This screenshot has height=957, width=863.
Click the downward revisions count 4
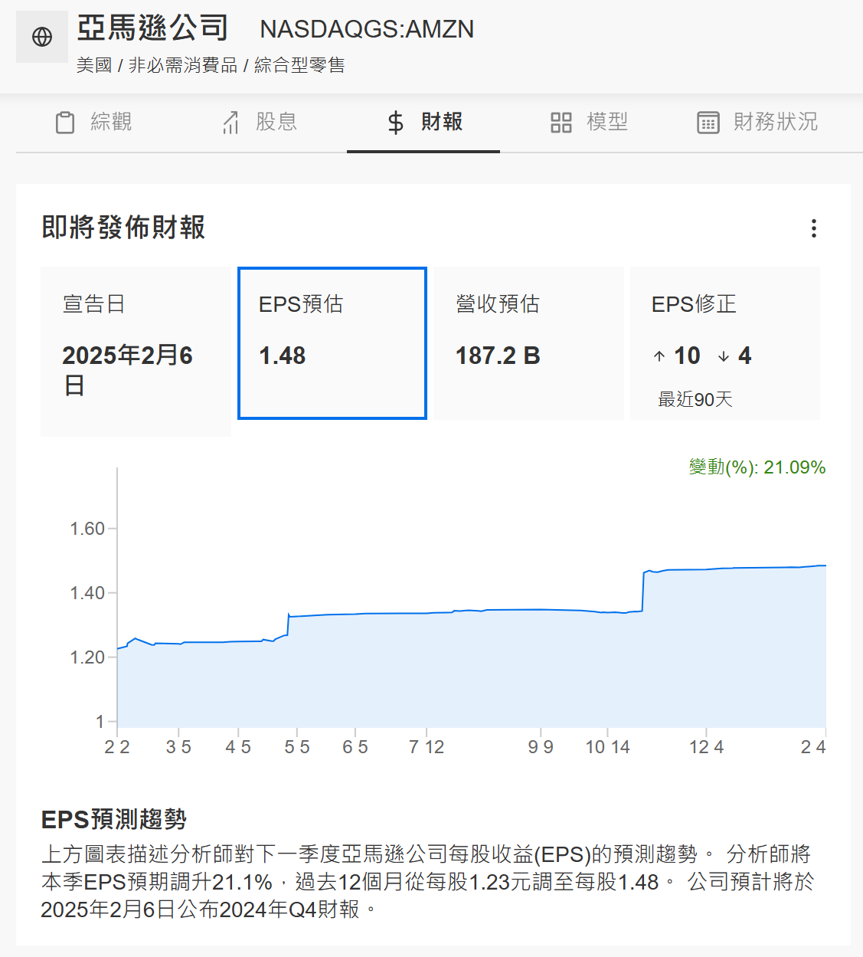click(x=744, y=356)
